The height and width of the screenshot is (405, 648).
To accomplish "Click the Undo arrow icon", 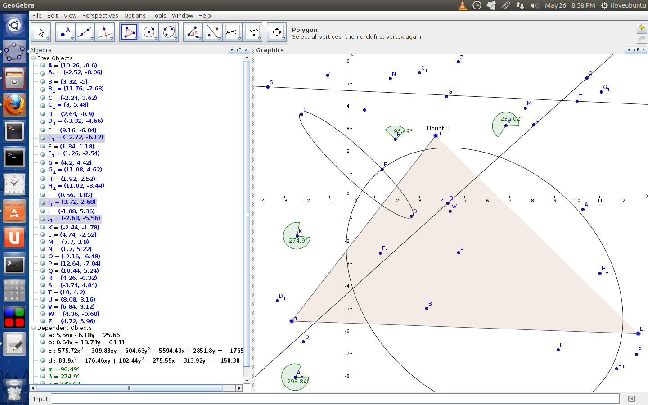I will click(642, 28).
